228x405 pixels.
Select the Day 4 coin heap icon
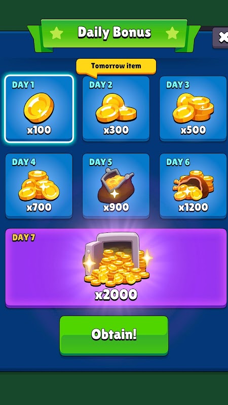[39, 185]
